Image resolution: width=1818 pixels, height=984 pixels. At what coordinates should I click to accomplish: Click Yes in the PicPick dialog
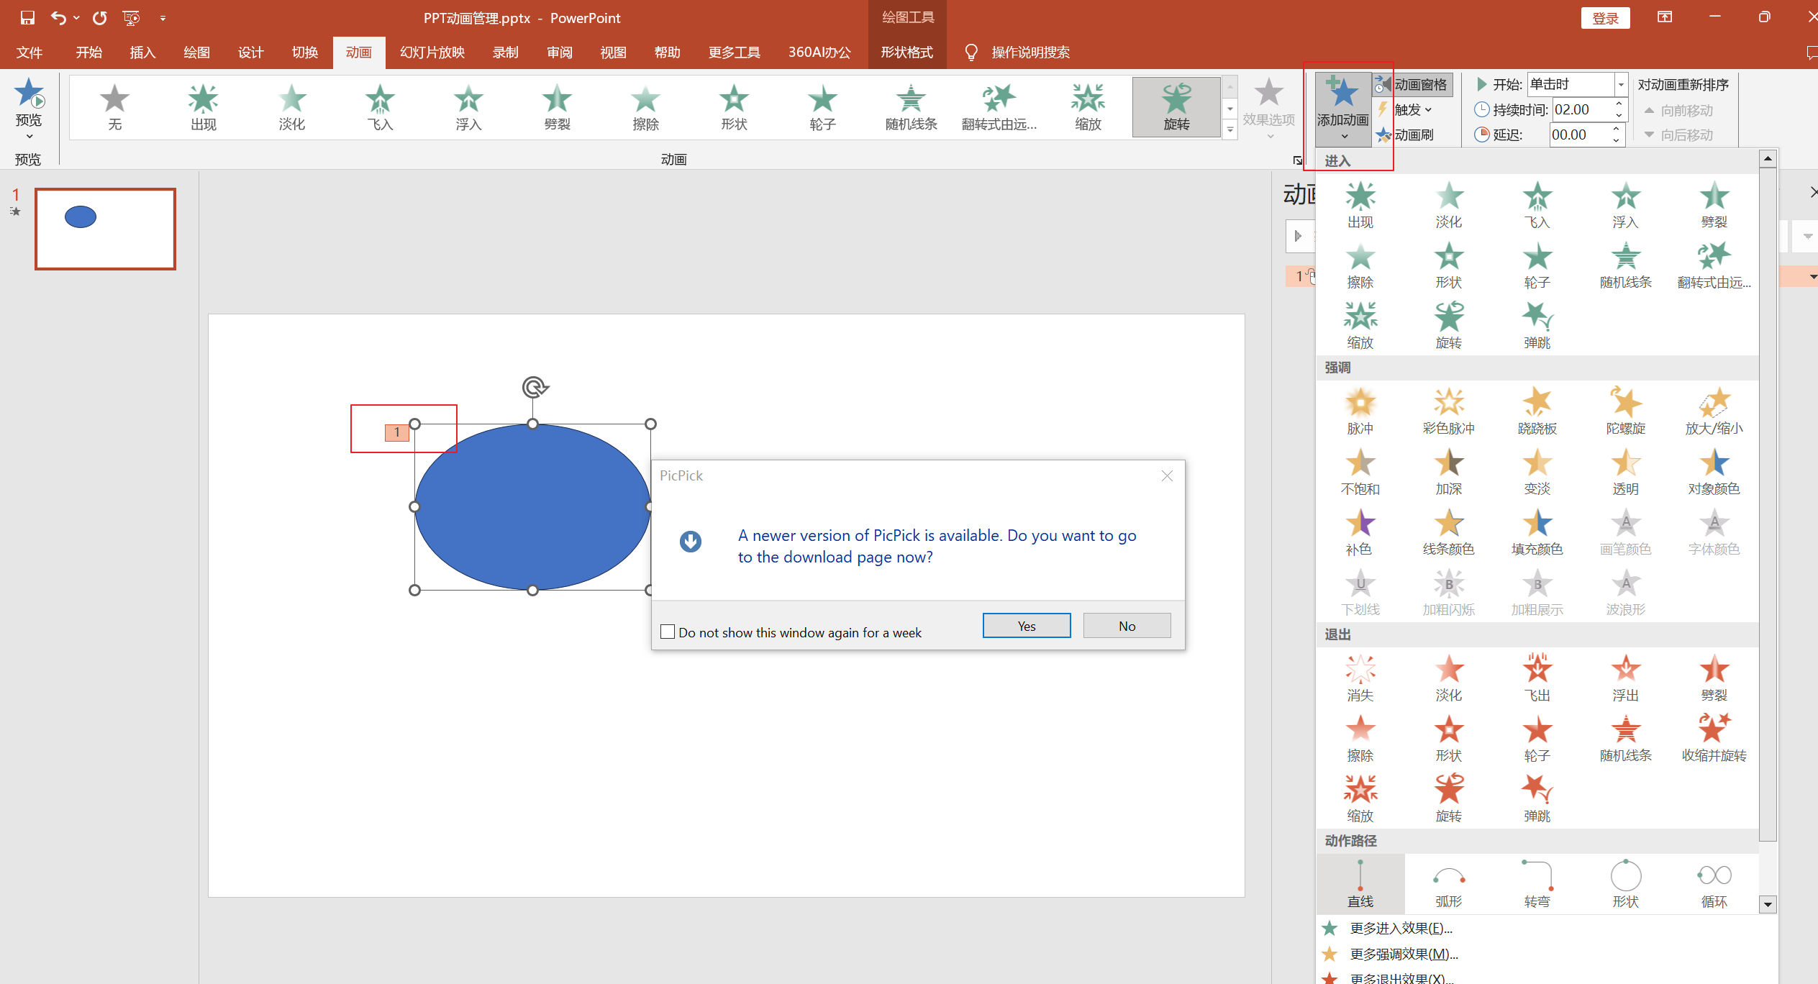1026,626
